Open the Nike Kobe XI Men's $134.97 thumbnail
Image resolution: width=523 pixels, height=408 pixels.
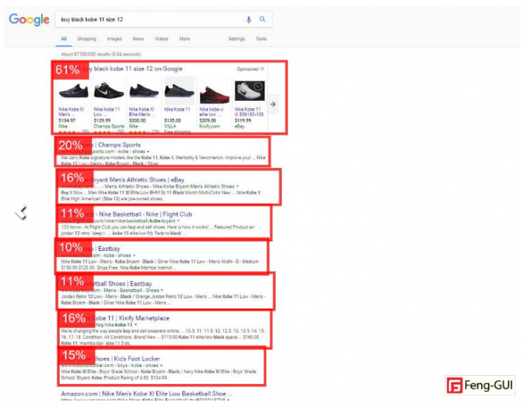73,90
